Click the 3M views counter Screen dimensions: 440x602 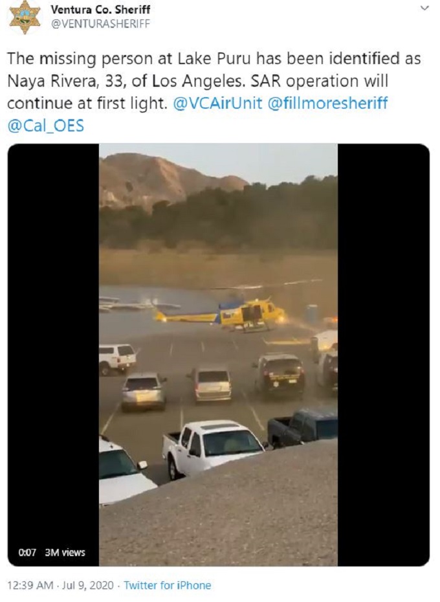[x=65, y=552]
